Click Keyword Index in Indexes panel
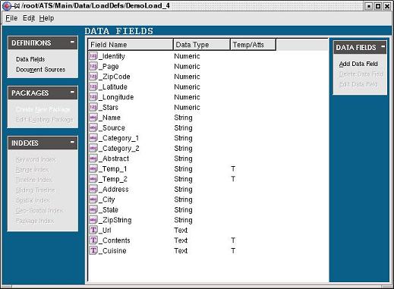 [x=36, y=159]
